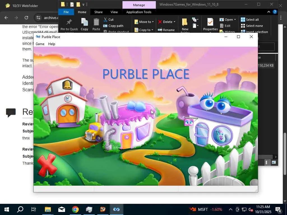Select the Purble Place taskbar icon
Screen dimensions: 287x215
coord(116,209)
